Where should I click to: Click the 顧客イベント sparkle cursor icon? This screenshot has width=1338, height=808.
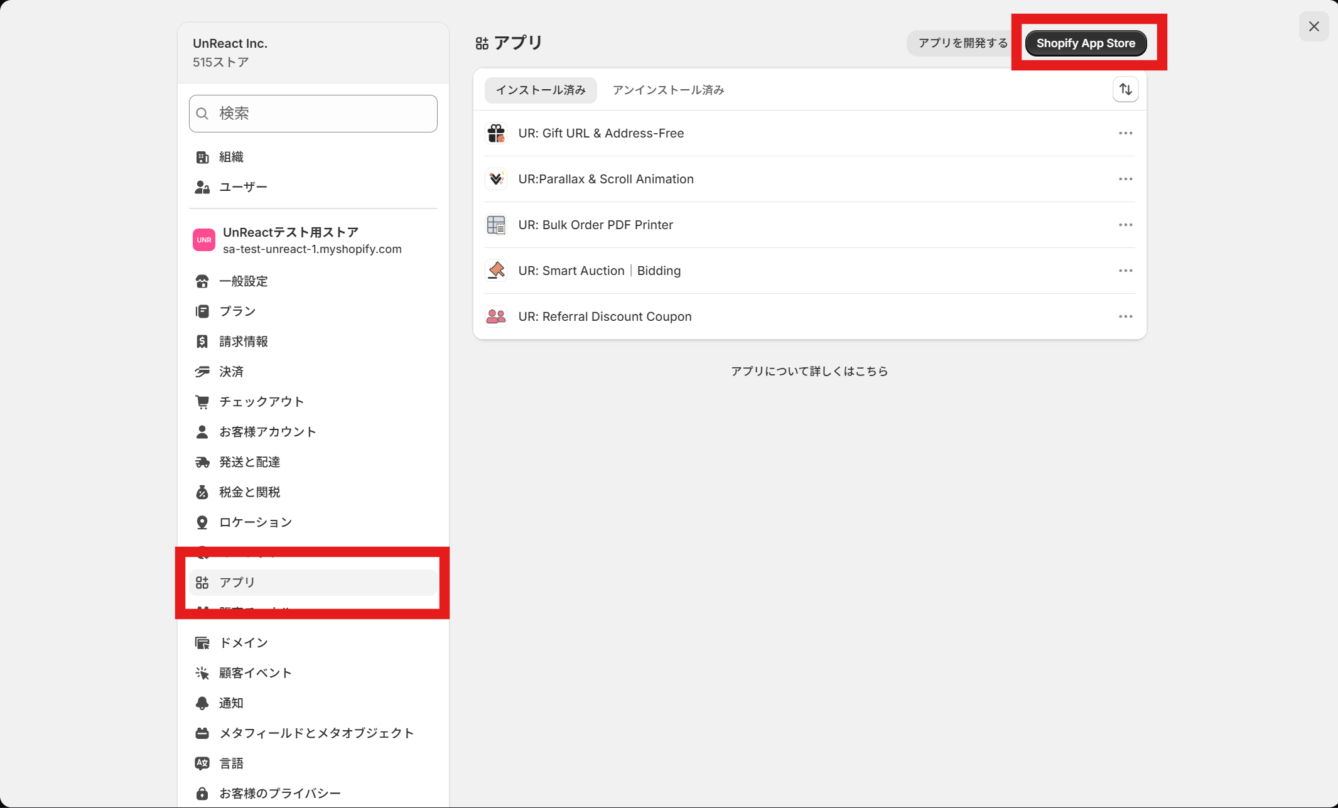(202, 673)
